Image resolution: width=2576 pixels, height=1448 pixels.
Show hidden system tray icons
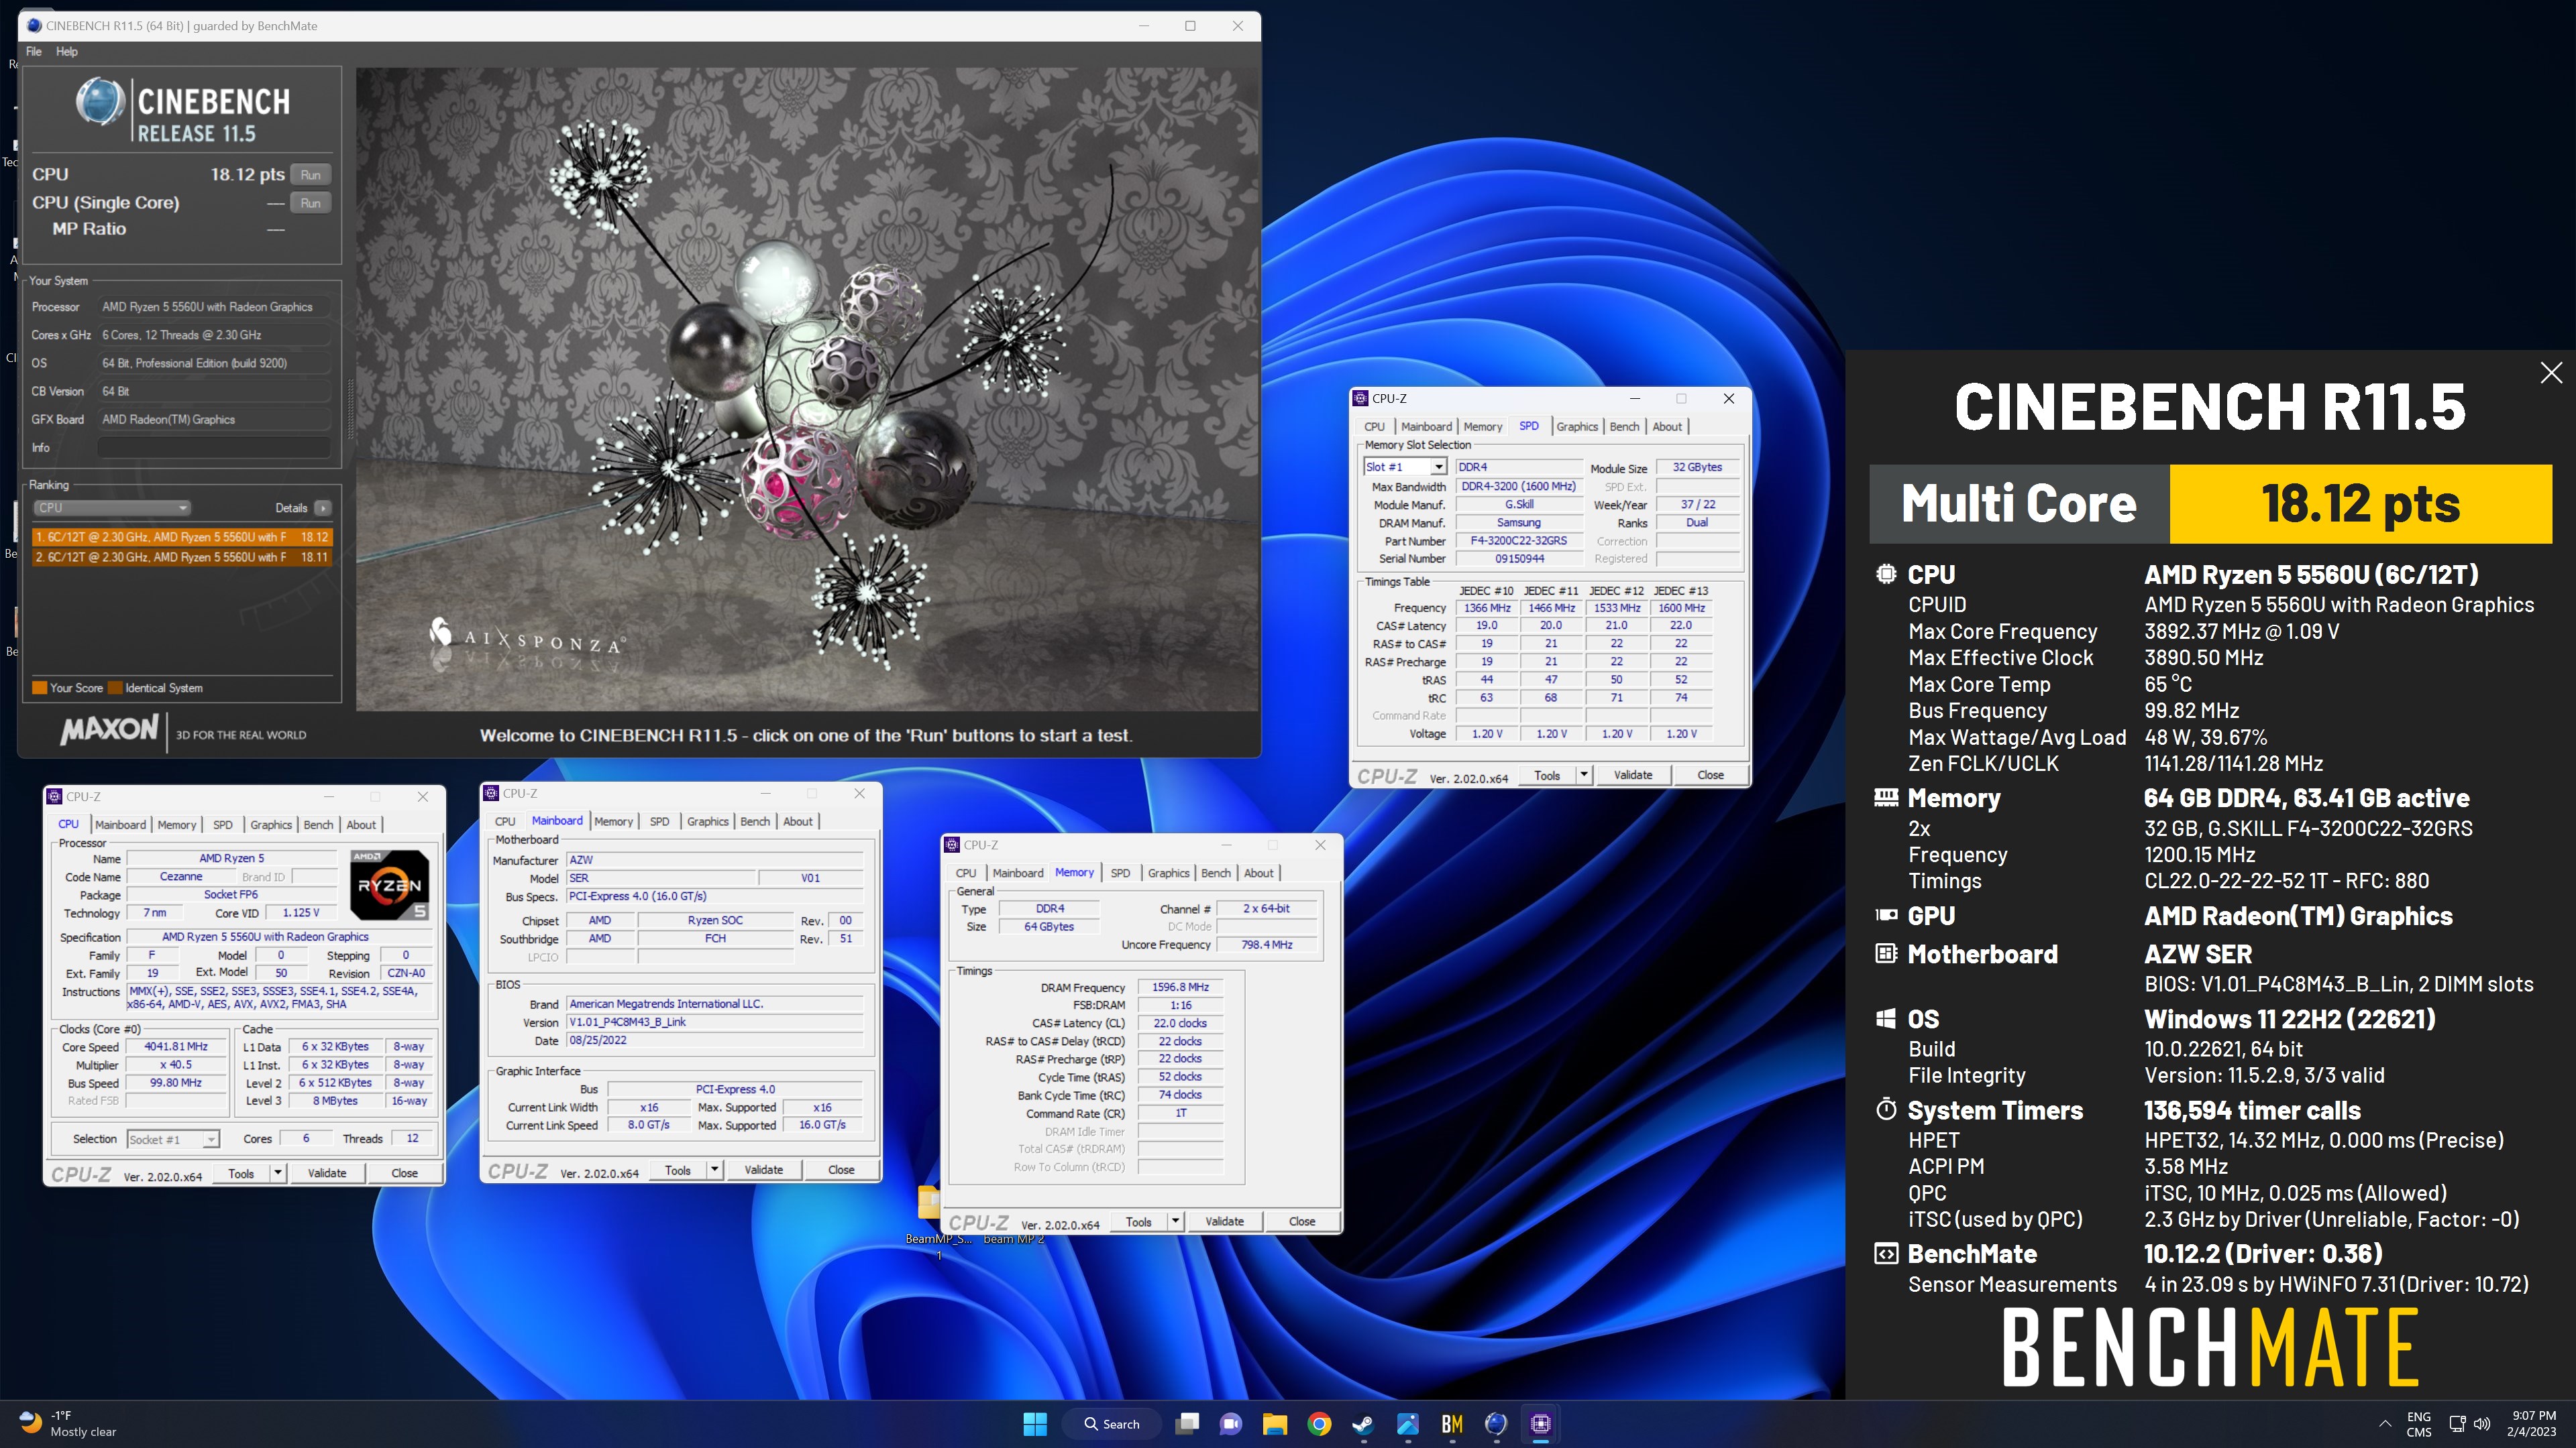(x=2385, y=1424)
